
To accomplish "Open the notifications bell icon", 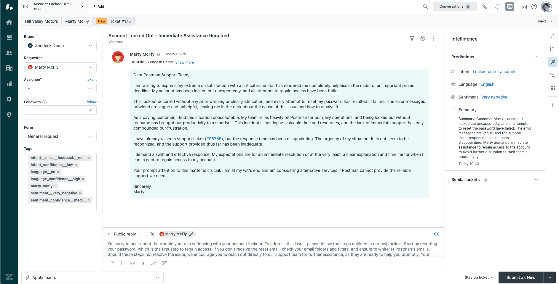I will click(498, 7).
